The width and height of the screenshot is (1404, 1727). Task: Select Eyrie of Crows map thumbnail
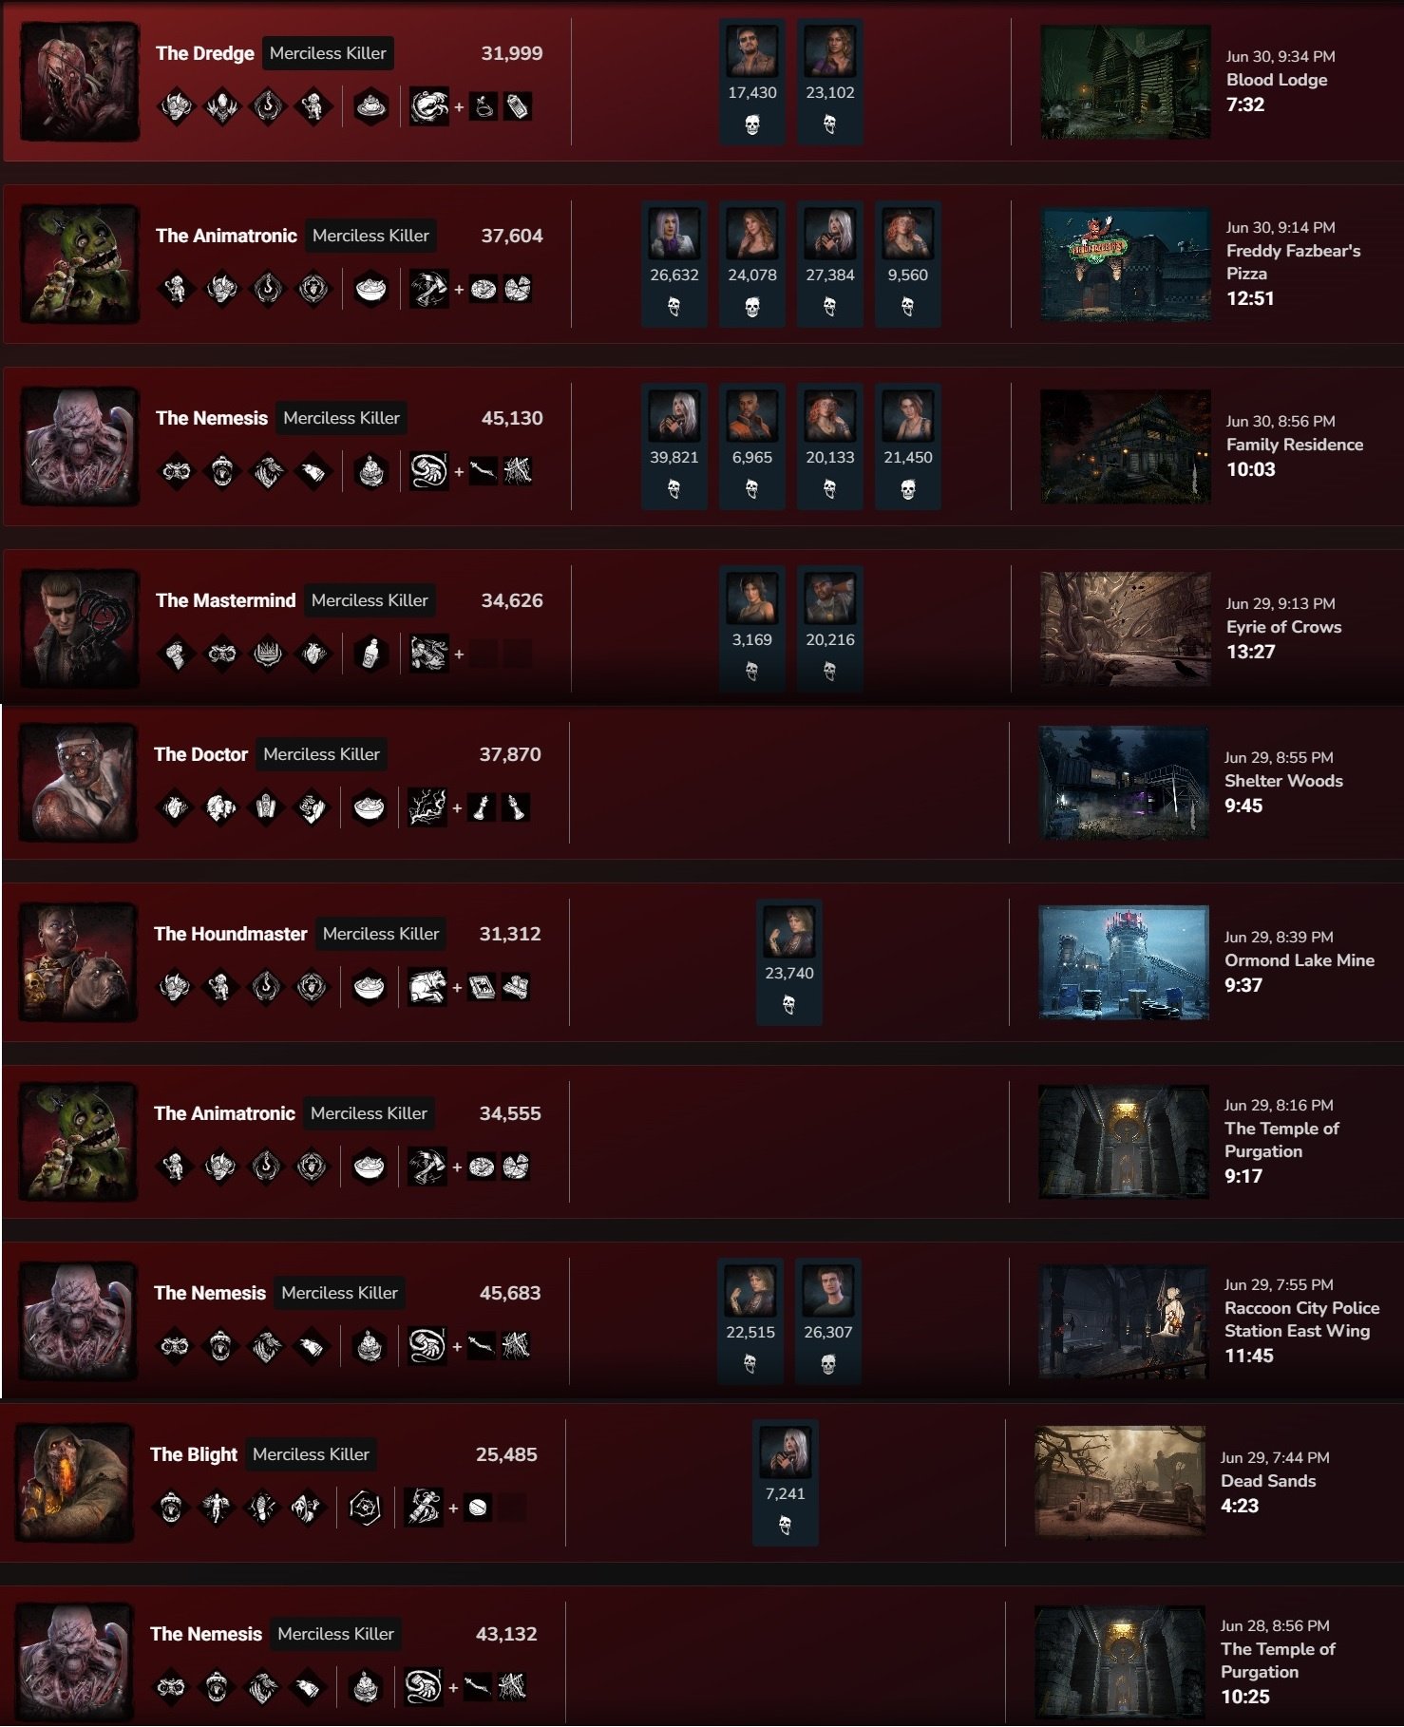click(x=1126, y=629)
